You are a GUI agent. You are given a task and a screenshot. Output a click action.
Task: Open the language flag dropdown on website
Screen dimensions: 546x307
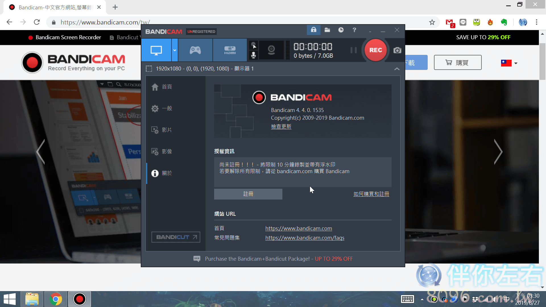click(x=509, y=63)
